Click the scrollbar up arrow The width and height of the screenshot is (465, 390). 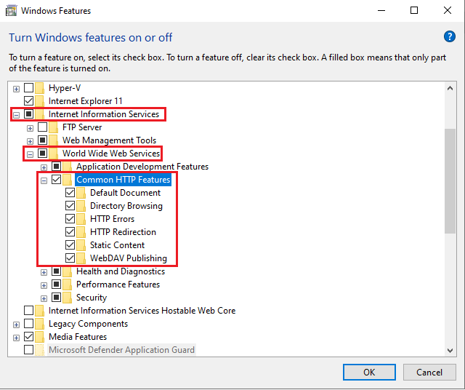pyautogui.click(x=450, y=88)
